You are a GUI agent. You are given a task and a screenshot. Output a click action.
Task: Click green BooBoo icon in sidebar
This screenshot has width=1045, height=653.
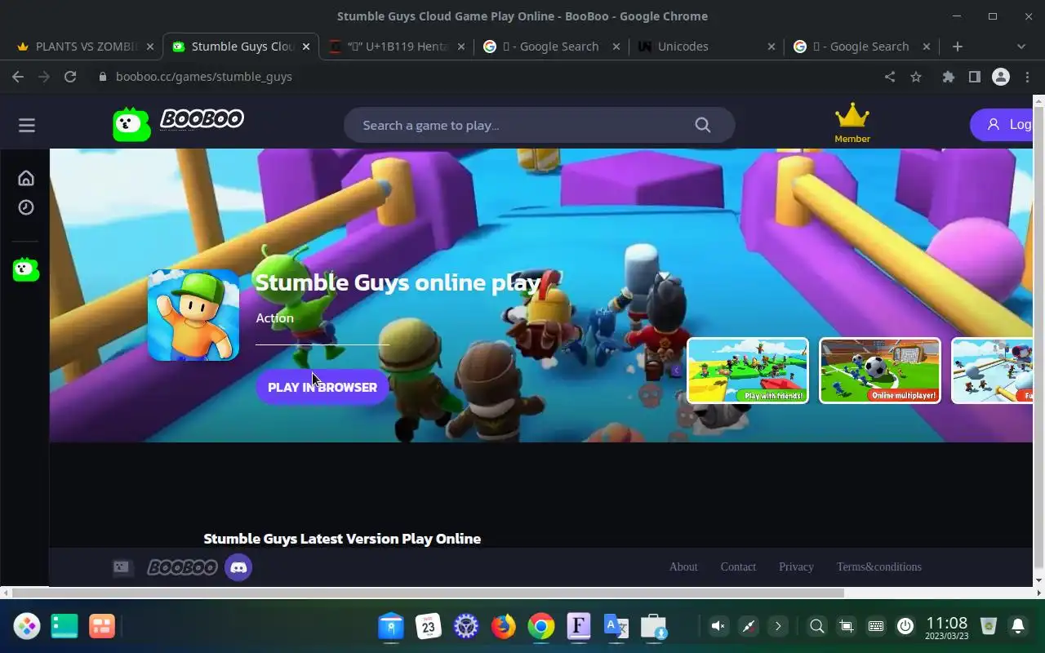[x=26, y=269]
